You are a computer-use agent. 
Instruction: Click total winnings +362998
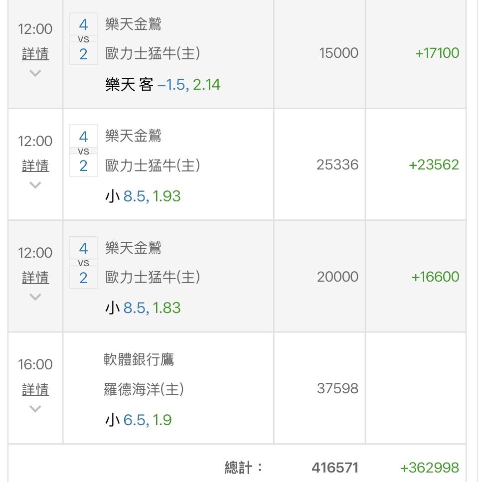[x=429, y=468]
